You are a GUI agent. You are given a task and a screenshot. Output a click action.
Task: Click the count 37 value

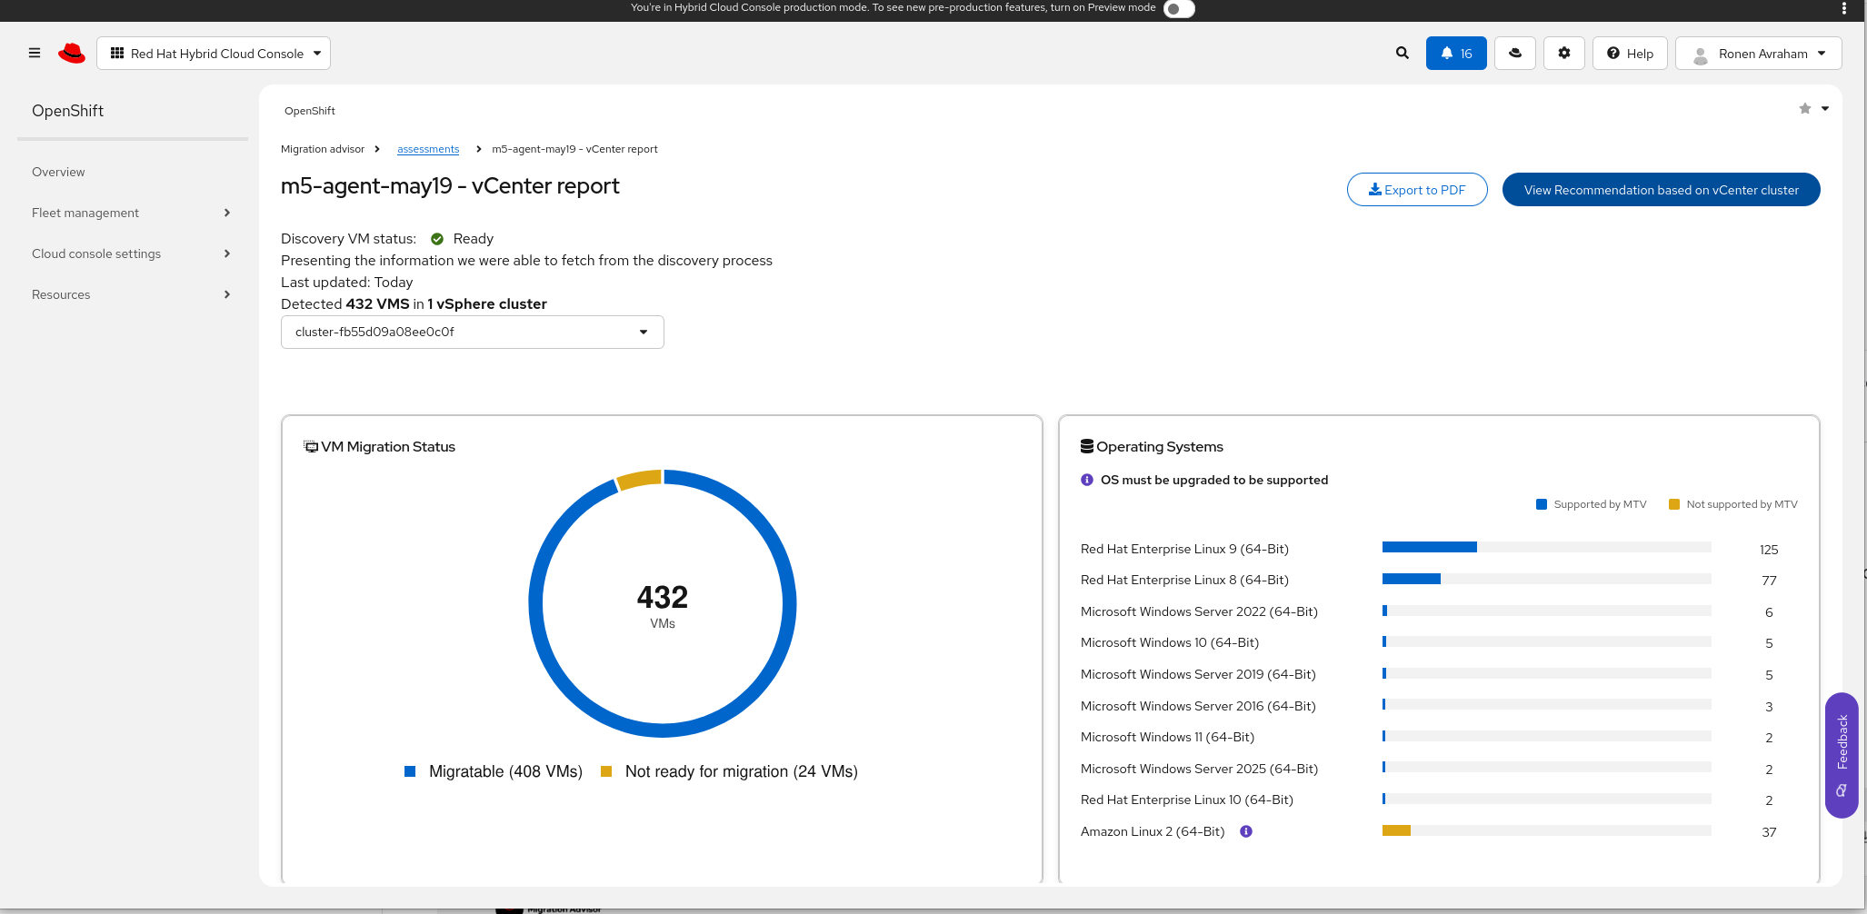[x=1769, y=832]
